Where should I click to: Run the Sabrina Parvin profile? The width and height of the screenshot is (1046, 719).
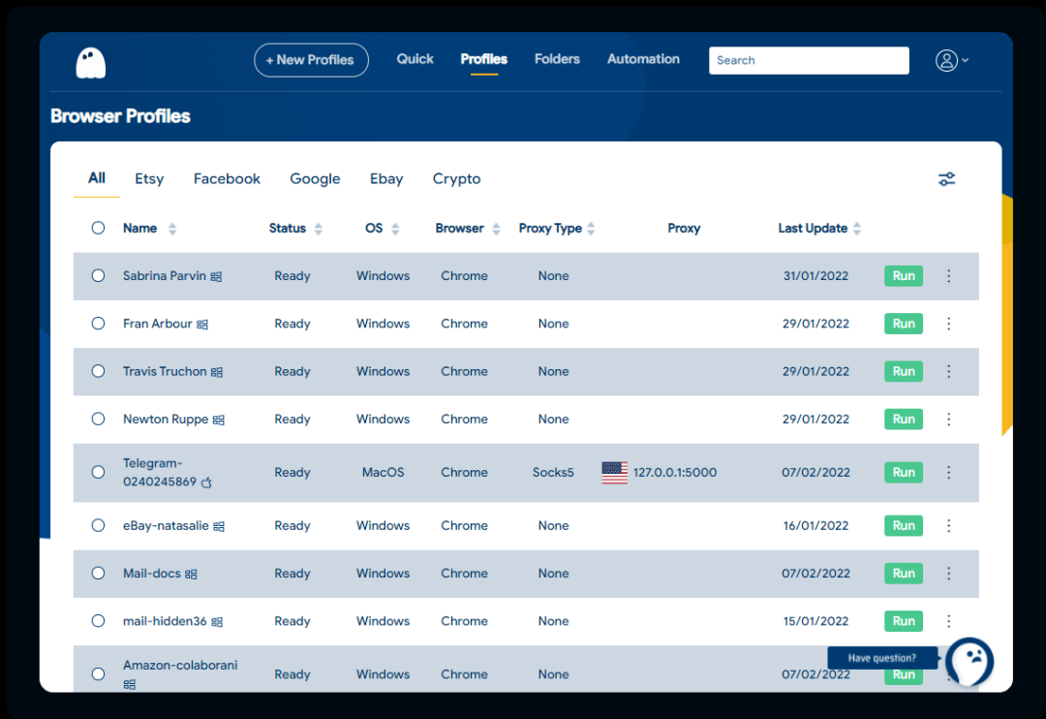pos(904,276)
